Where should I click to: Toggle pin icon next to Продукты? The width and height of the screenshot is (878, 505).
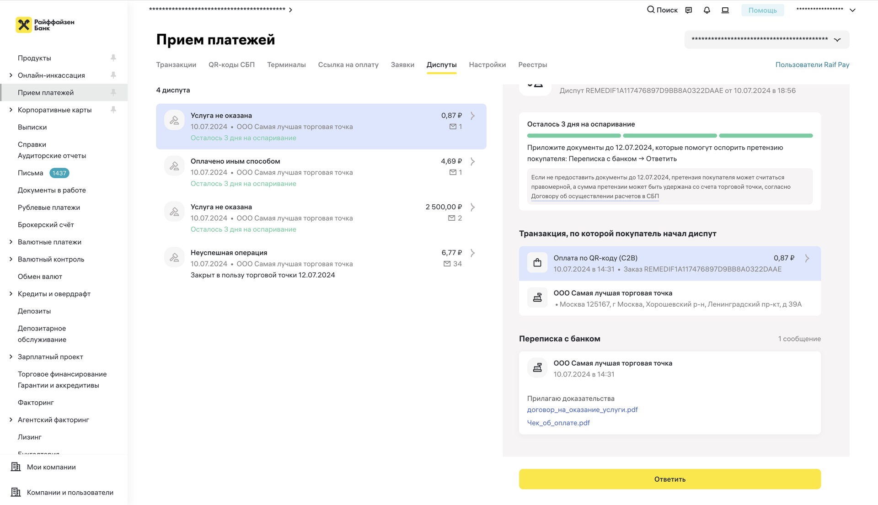click(113, 58)
